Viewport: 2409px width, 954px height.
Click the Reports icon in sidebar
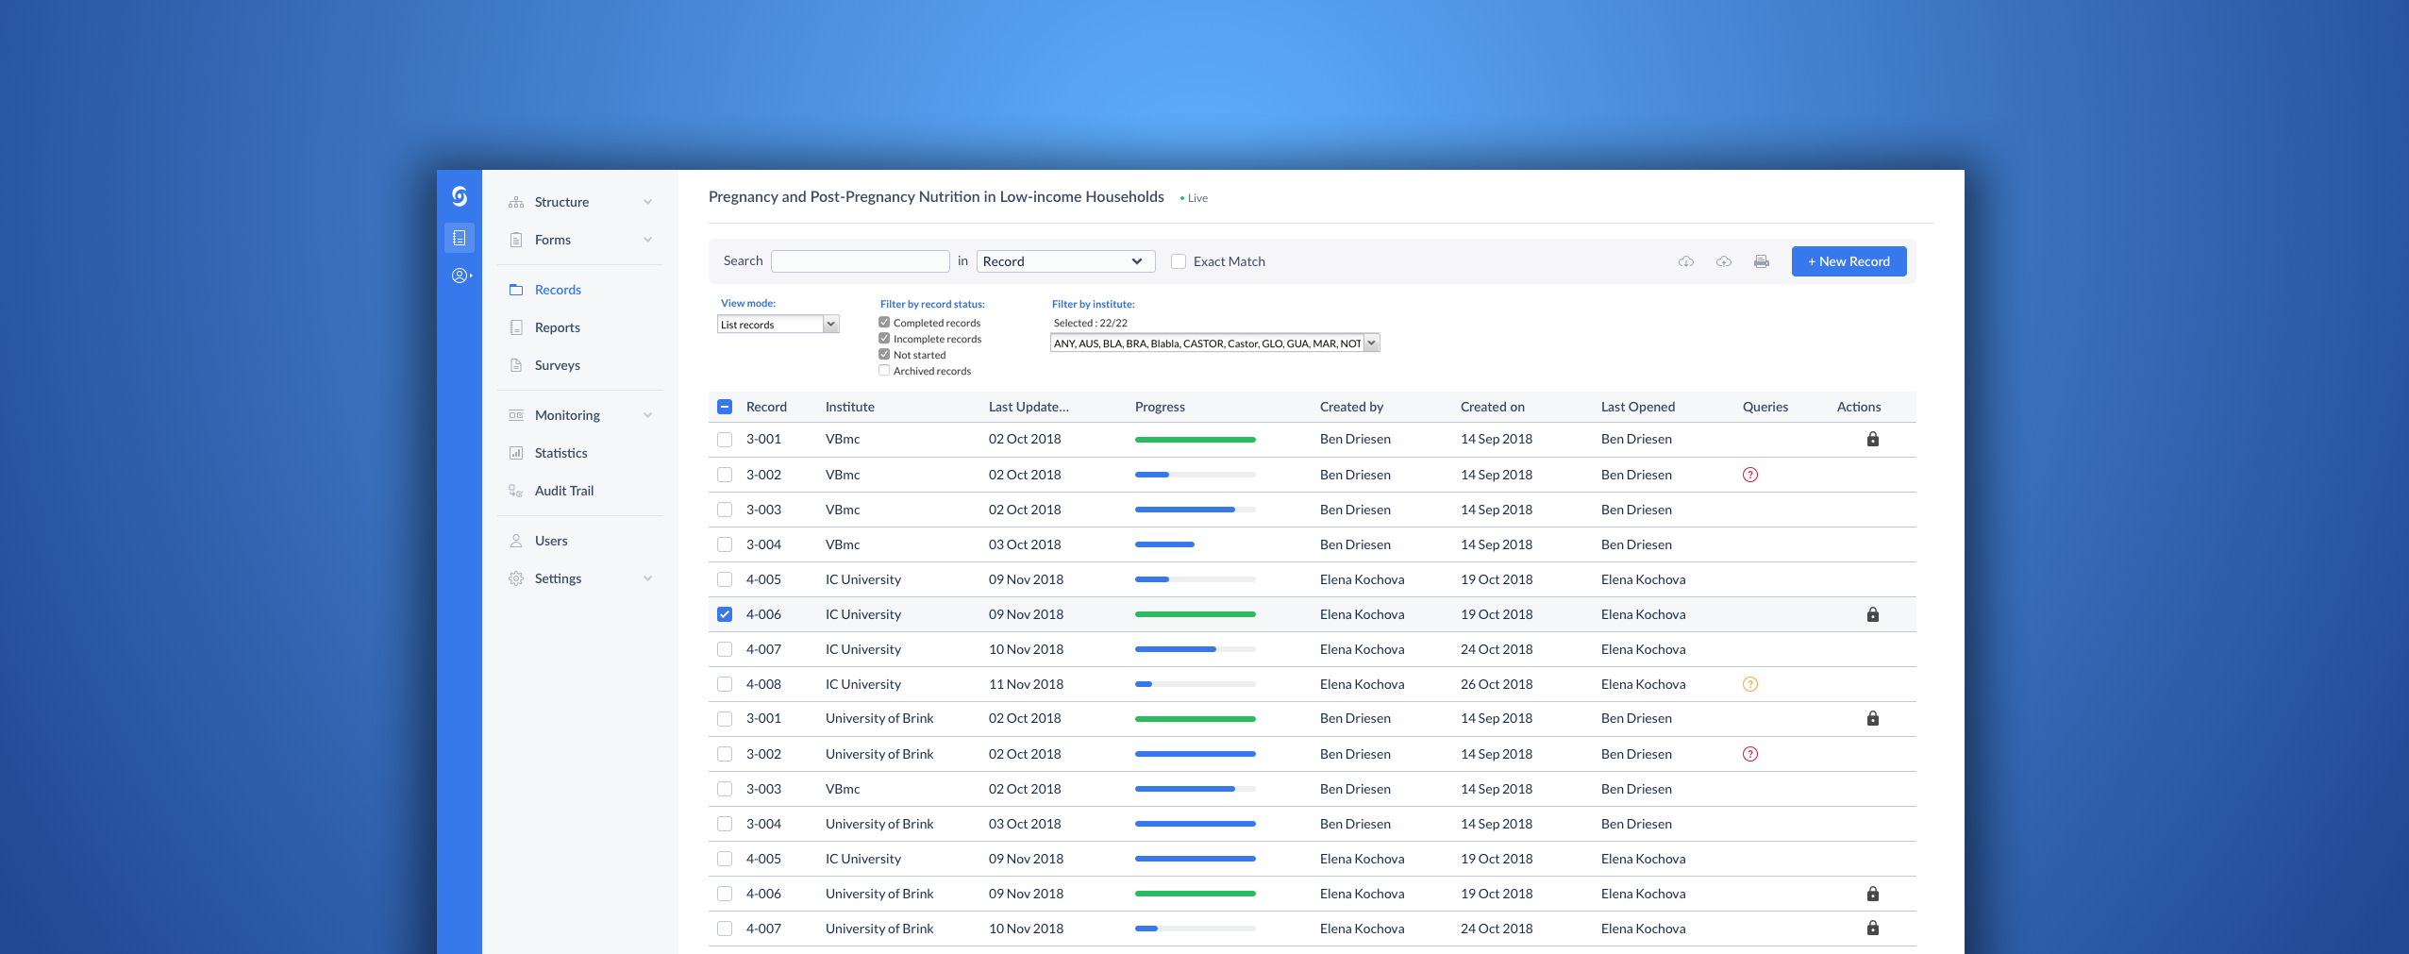516,327
